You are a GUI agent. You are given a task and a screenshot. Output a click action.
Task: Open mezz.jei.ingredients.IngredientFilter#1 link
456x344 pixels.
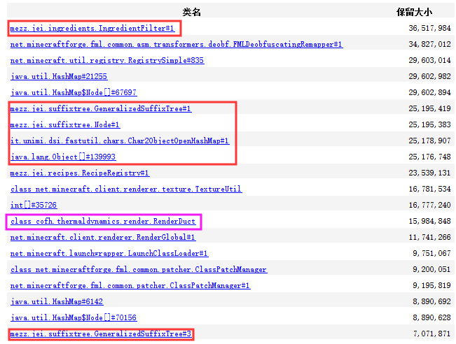(x=92, y=28)
